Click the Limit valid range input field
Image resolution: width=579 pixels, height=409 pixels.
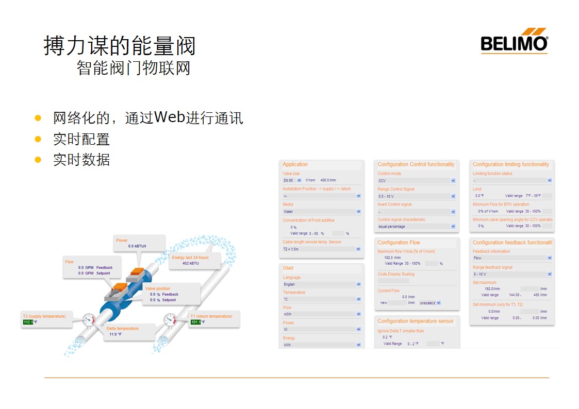pyautogui.click(x=547, y=196)
